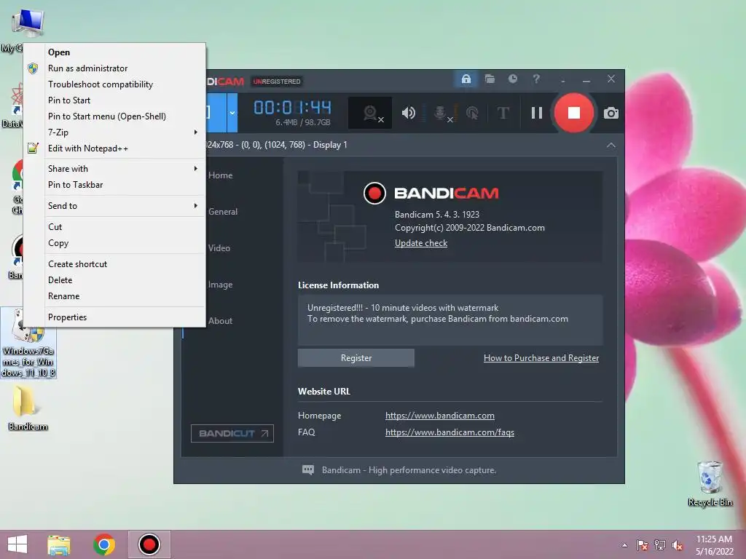
Task: Choose Pin to Start menu (Open-Shell)
Action: [114, 116]
